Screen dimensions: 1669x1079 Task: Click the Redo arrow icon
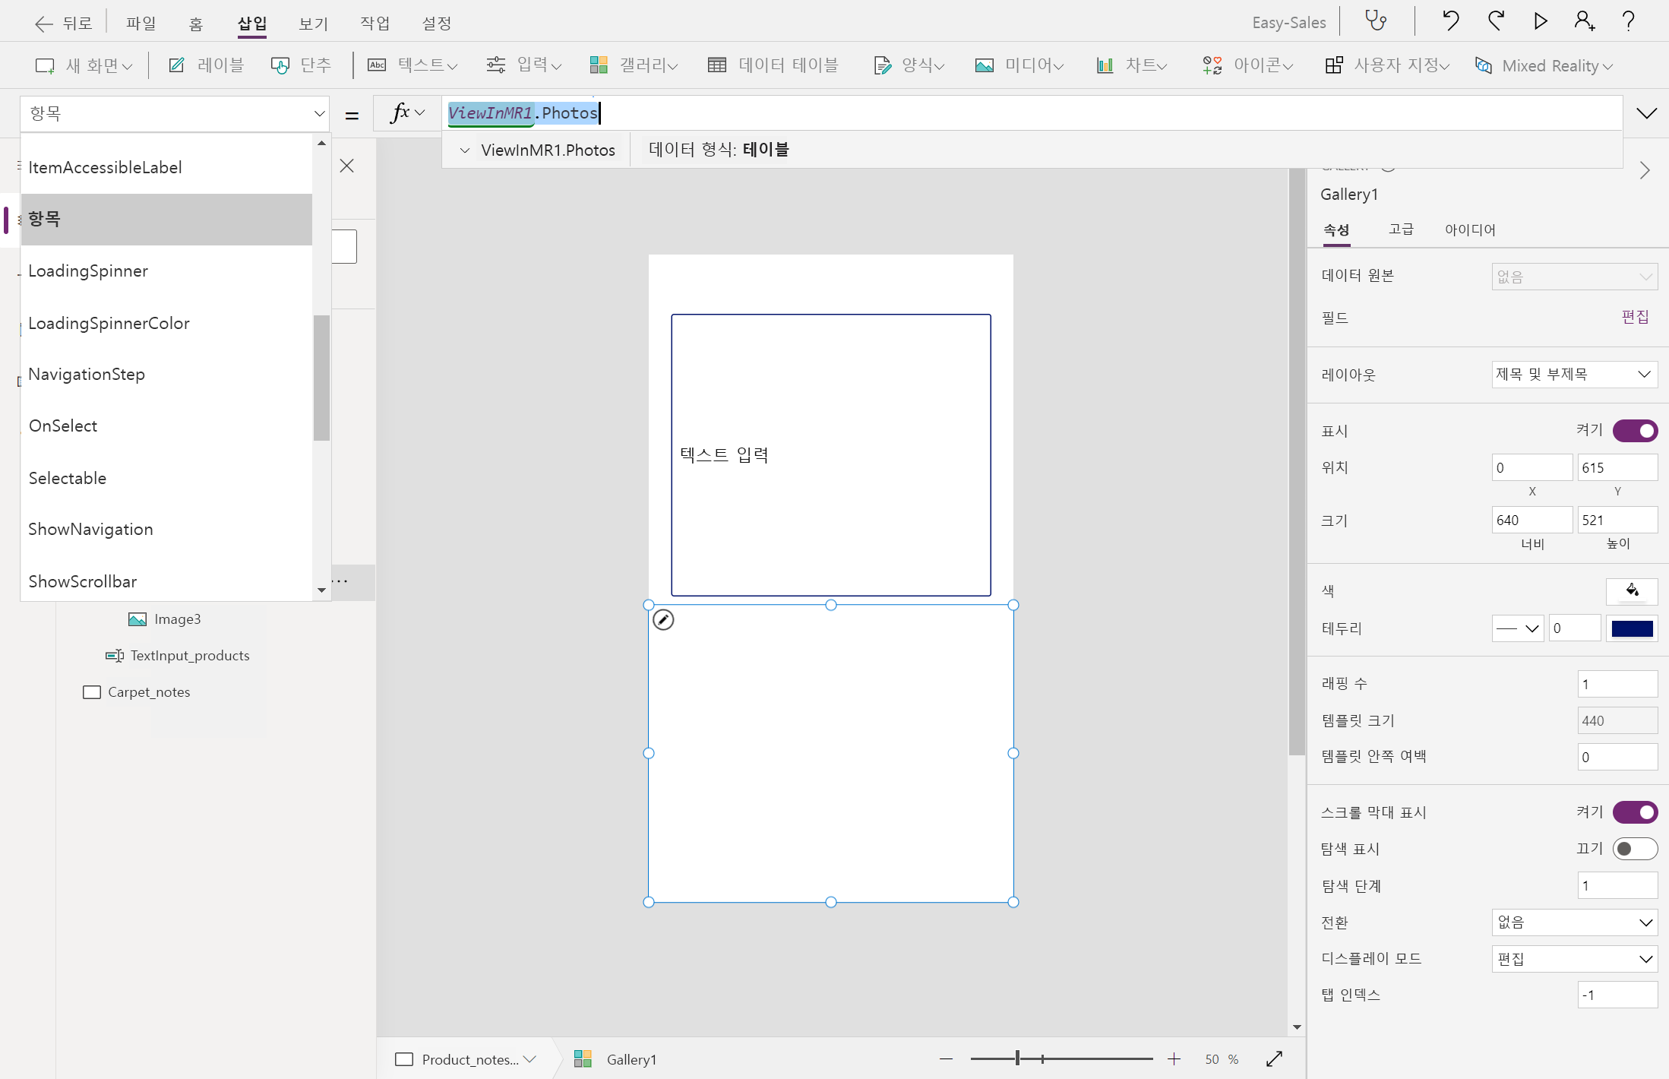(1496, 21)
